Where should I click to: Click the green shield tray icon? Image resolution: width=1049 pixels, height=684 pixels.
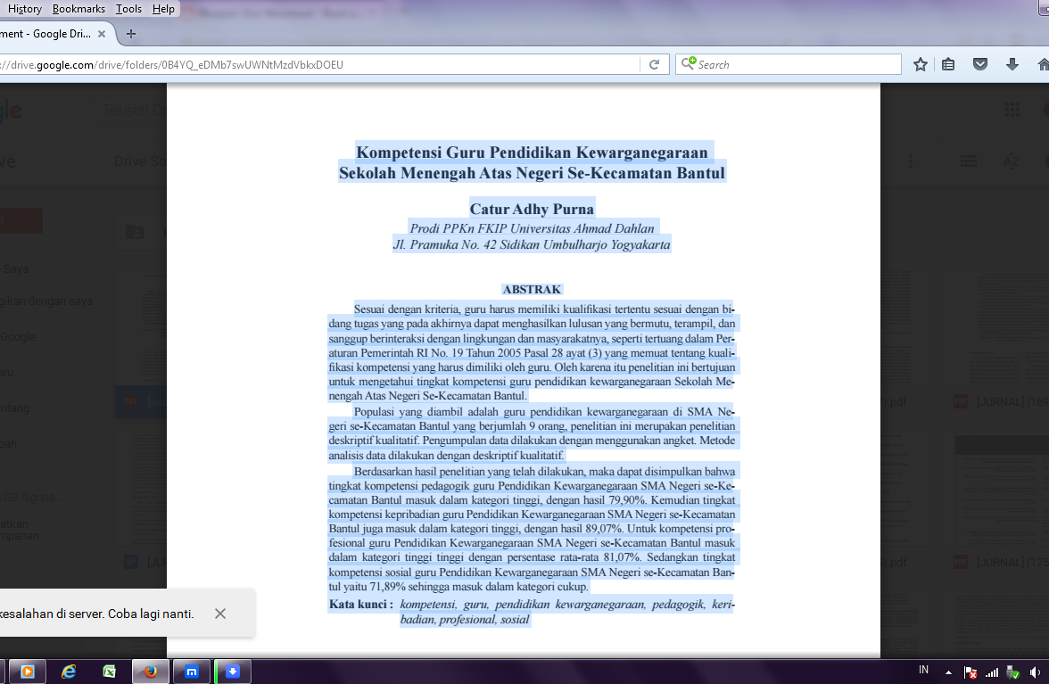(1013, 672)
